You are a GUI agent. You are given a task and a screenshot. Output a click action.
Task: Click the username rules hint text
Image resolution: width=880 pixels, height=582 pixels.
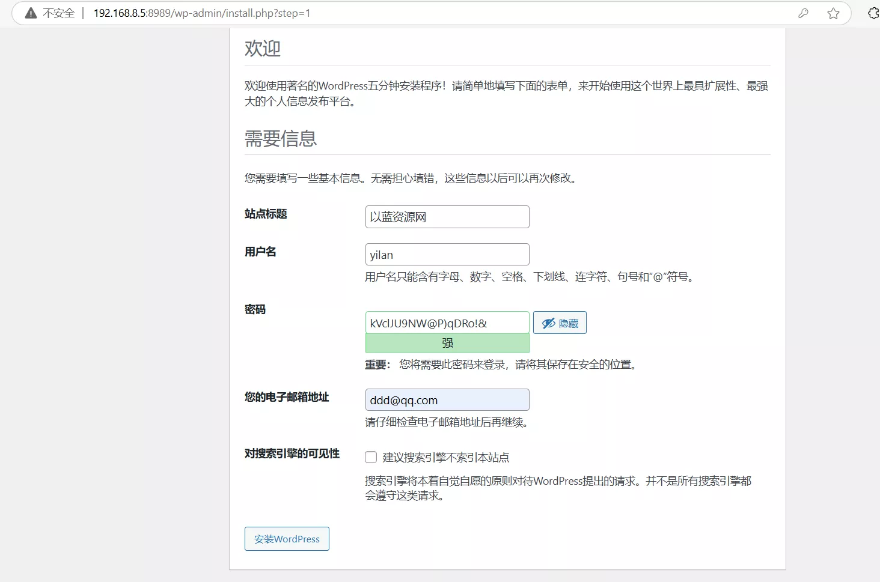[531, 277]
